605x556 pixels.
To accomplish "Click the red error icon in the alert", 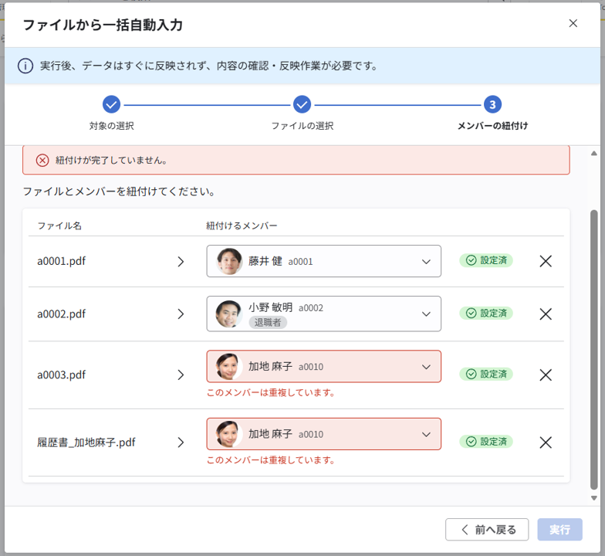I will tap(42, 161).
